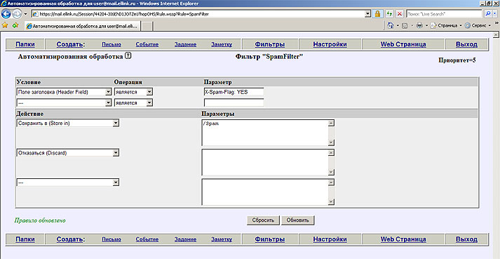This screenshot has height=259, width=500.
Task: Create a Задание from the top navigation
Action: (x=185, y=45)
